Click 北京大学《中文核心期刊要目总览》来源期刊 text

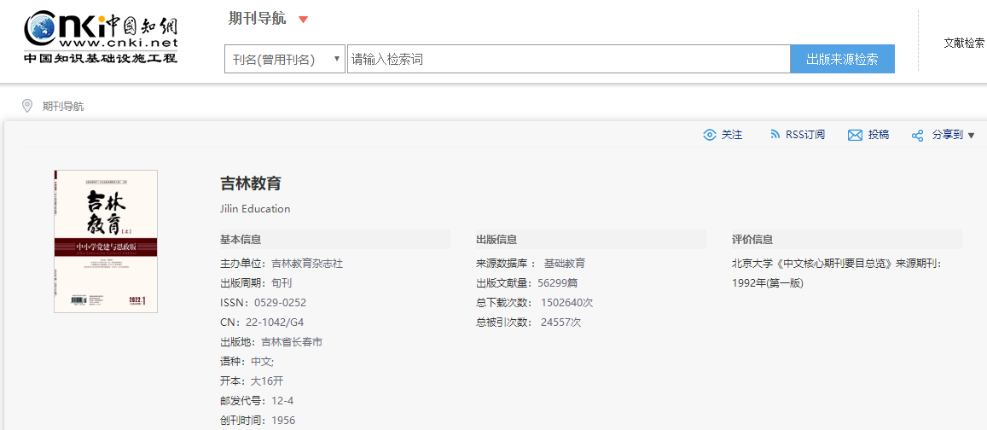[837, 264]
